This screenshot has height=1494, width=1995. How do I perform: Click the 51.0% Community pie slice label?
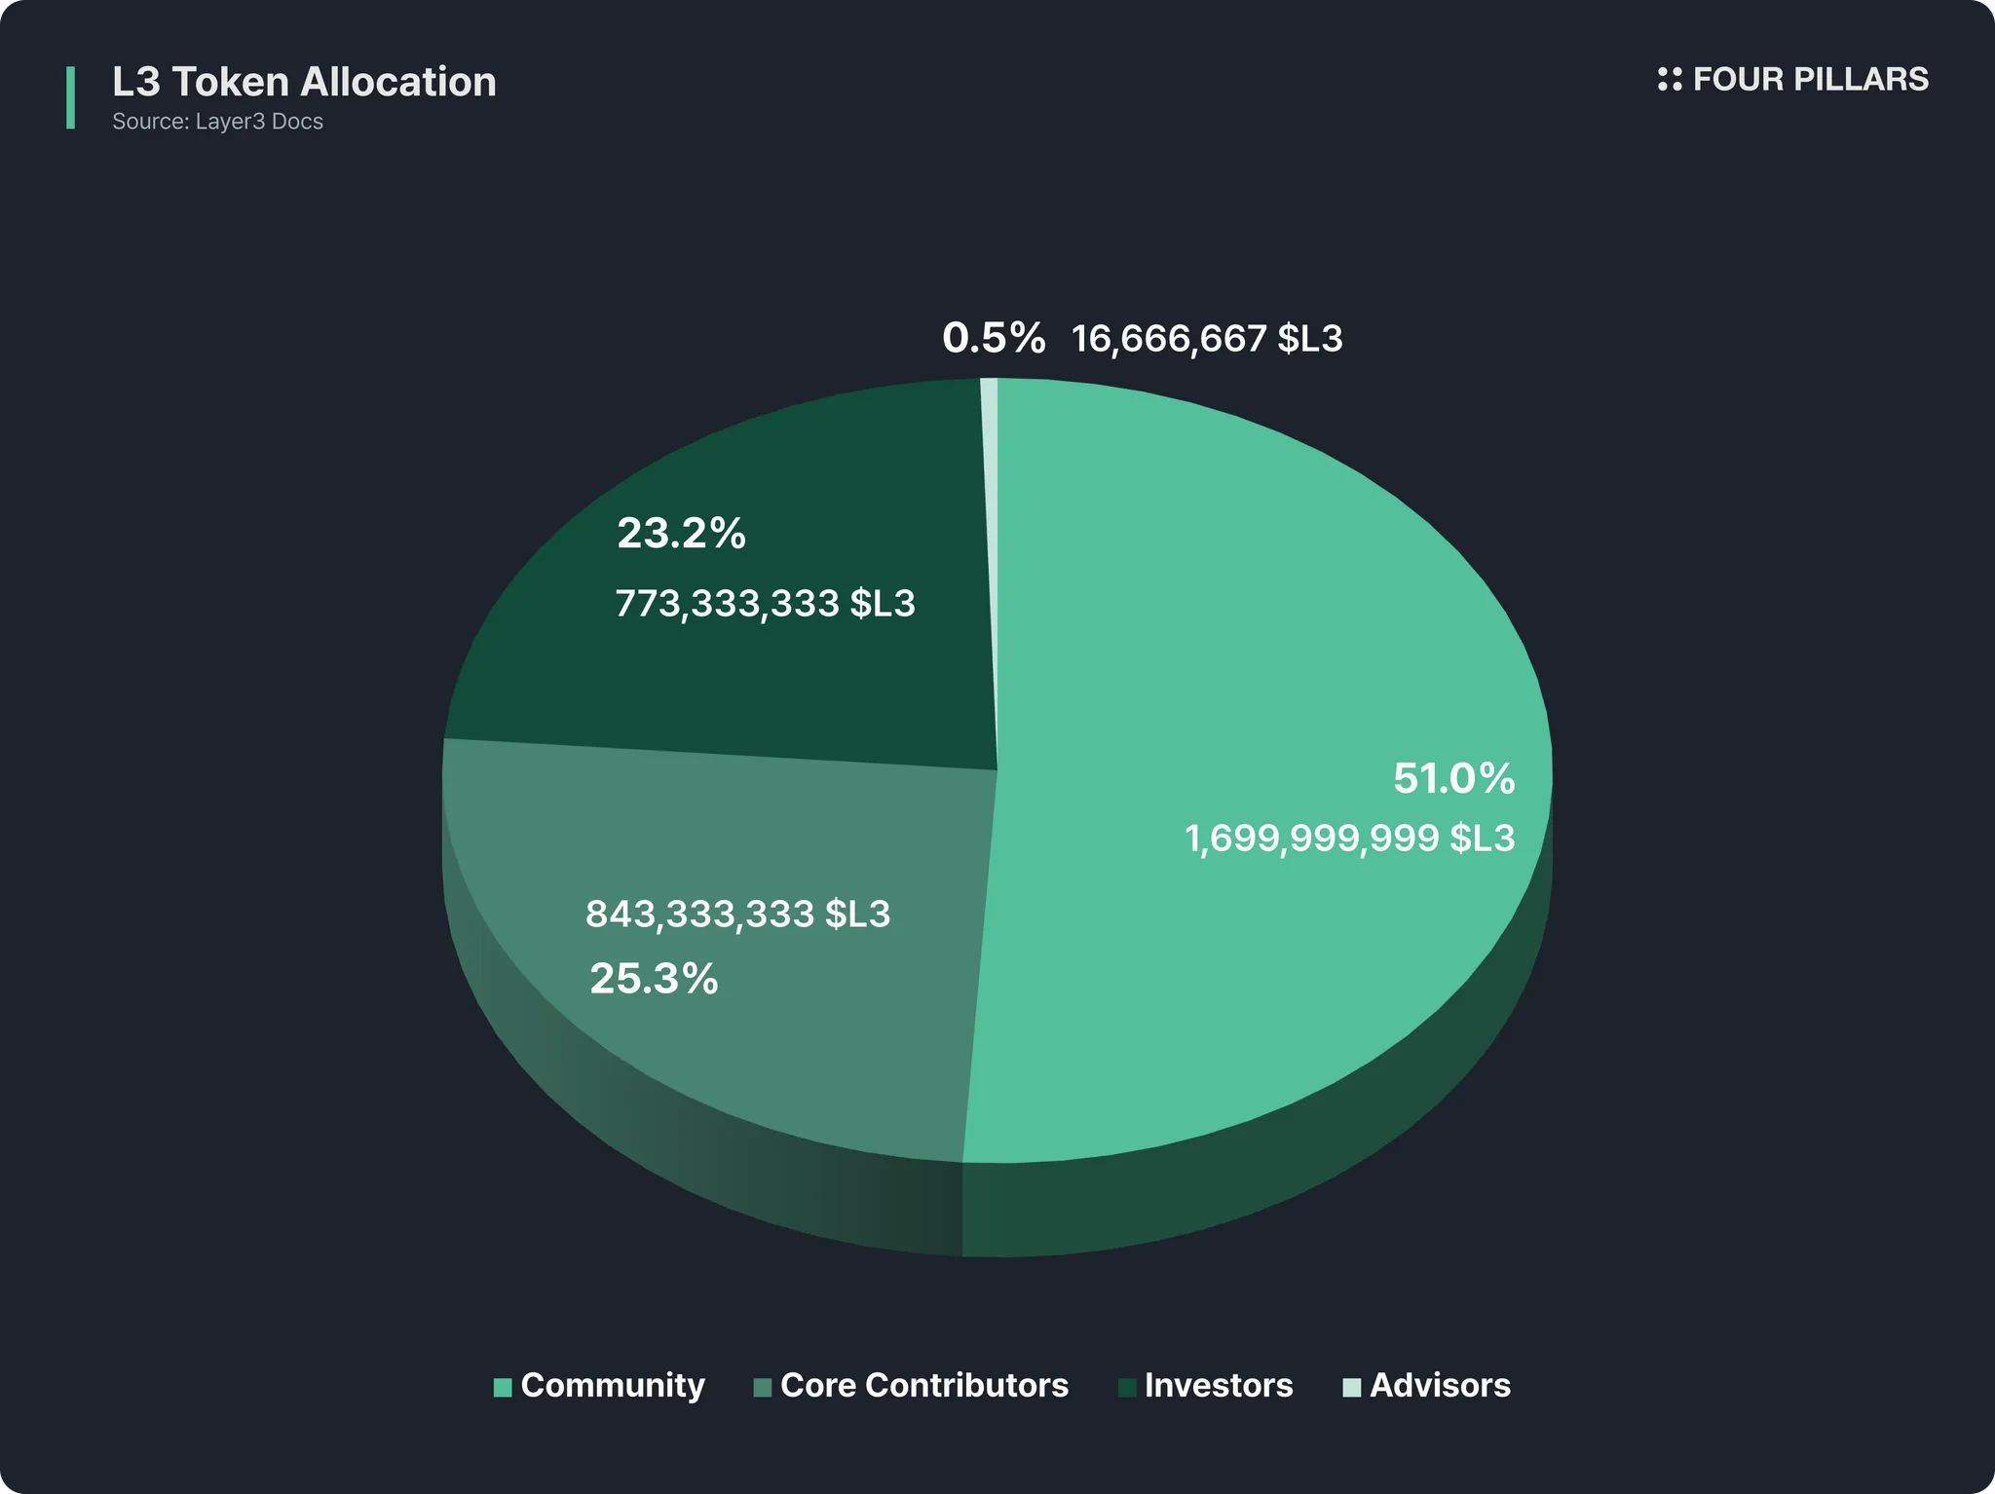1454,778
